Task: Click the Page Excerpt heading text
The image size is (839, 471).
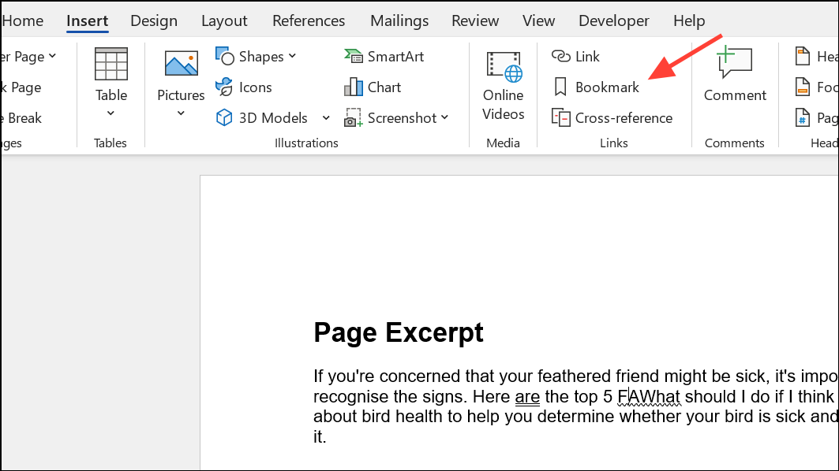Action: (x=398, y=332)
